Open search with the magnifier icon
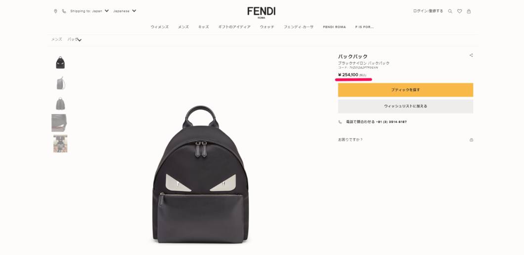Viewport: 524px width, 255px height. [450, 11]
